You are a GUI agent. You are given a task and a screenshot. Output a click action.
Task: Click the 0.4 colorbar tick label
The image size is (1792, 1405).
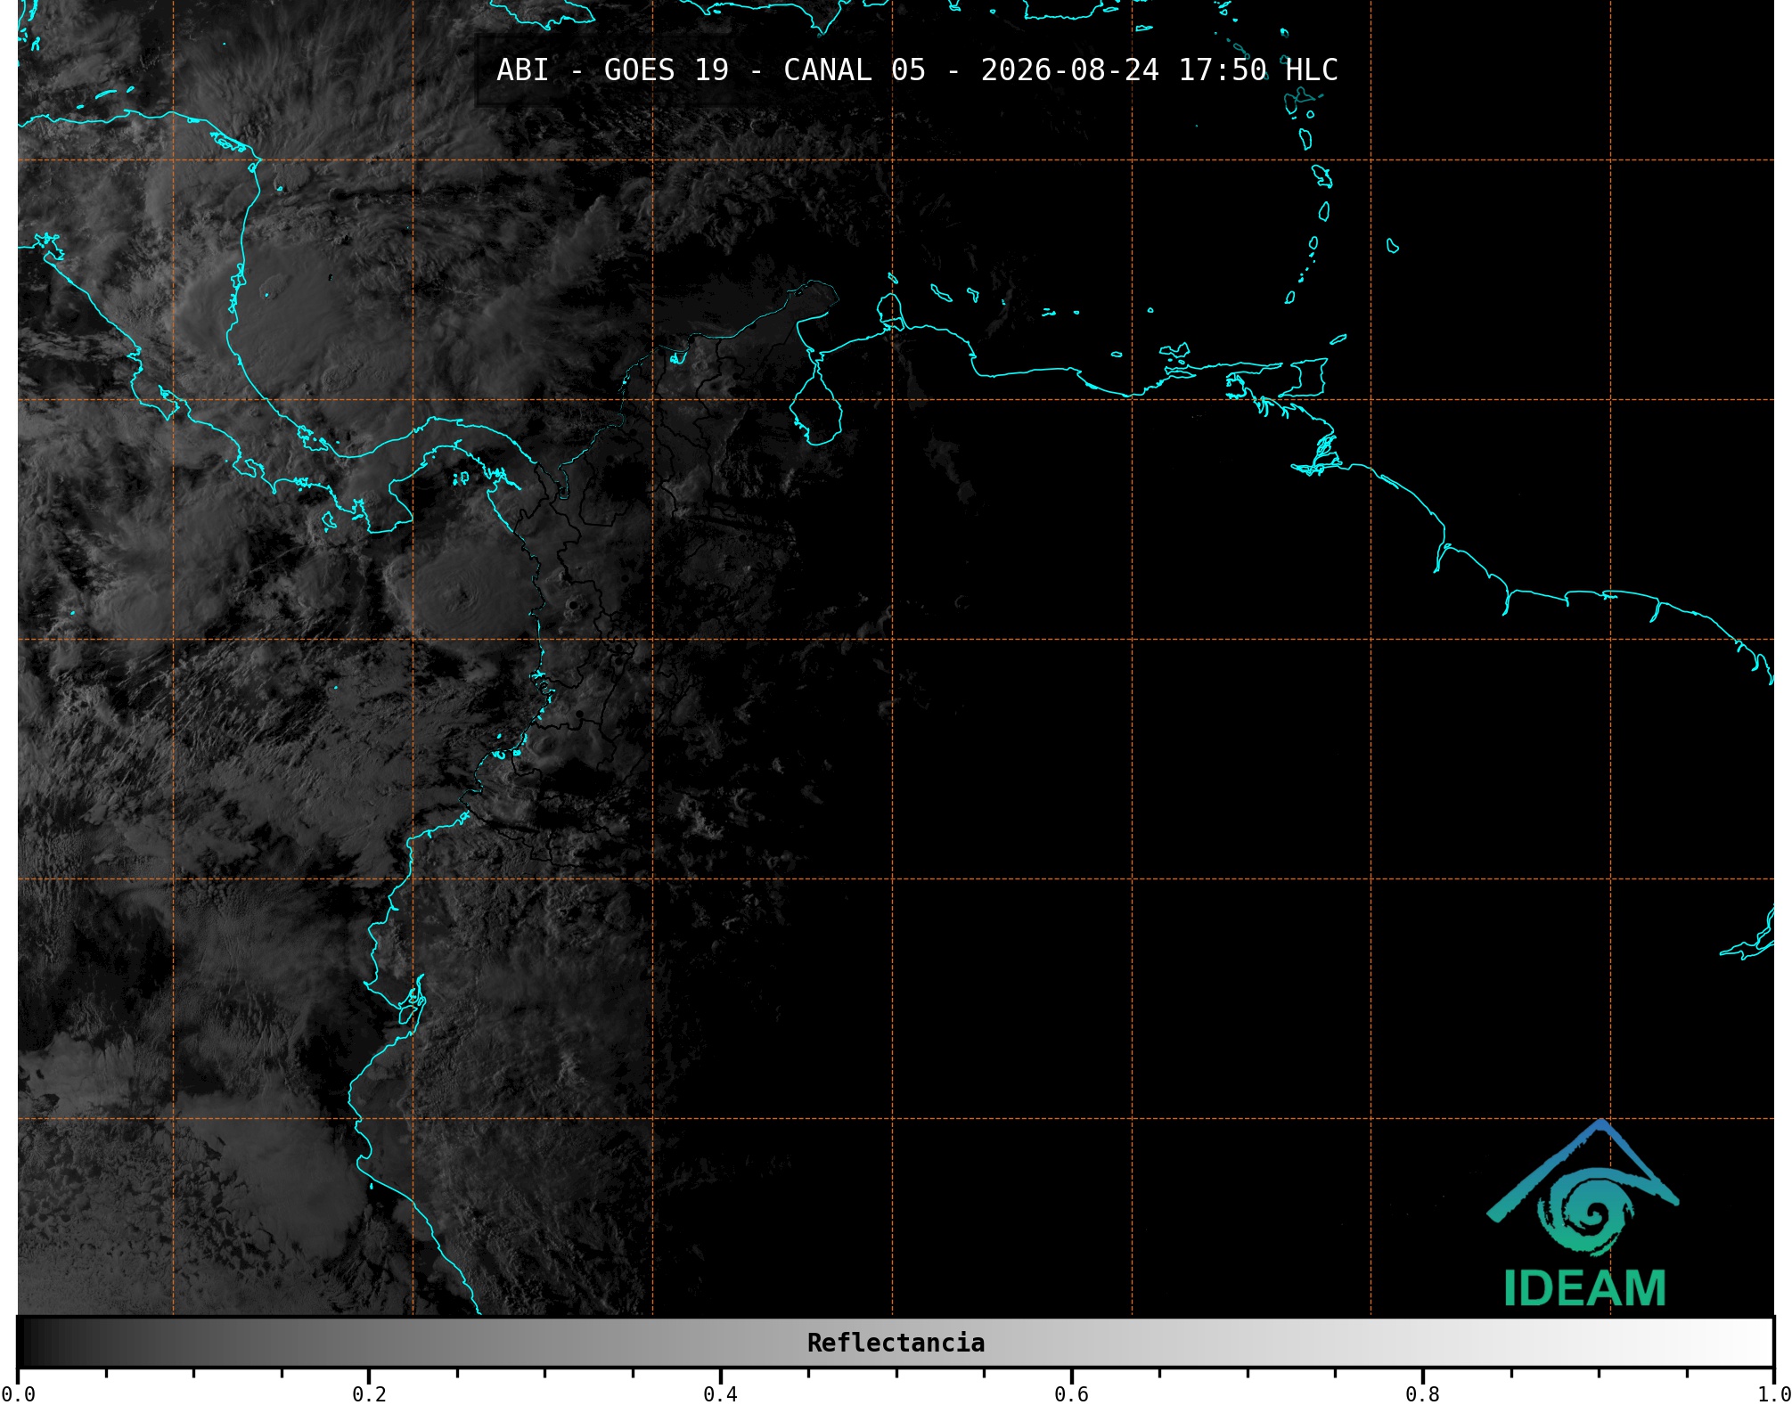coord(720,1394)
